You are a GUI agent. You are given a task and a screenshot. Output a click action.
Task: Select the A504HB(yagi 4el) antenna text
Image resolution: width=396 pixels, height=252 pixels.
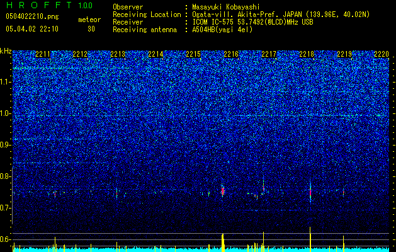click(222, 30)
